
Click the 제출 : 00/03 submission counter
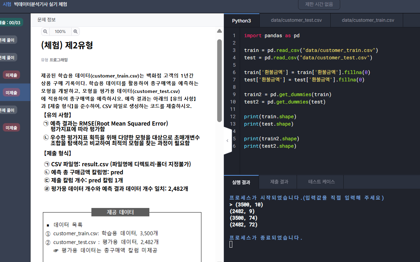pyautogui.click(x=11, y=23)
